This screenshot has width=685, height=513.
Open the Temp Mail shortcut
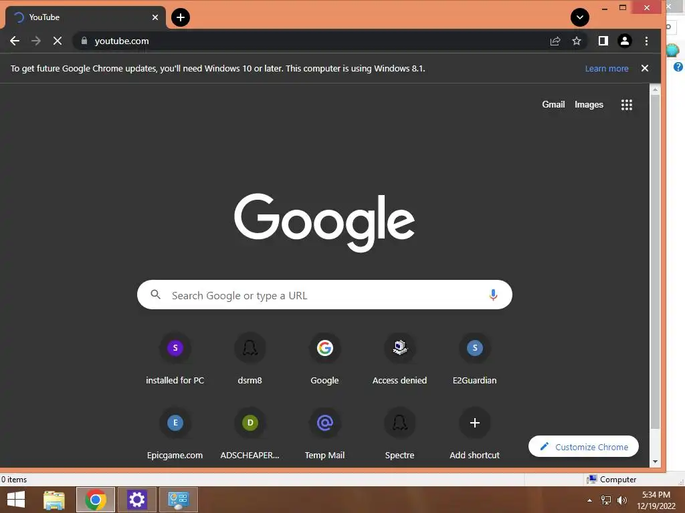coord(324,434)
